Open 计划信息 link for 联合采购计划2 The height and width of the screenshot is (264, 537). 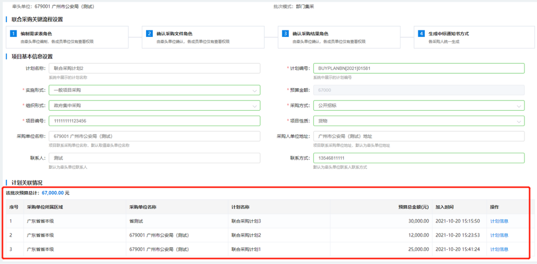coord(499,235)
